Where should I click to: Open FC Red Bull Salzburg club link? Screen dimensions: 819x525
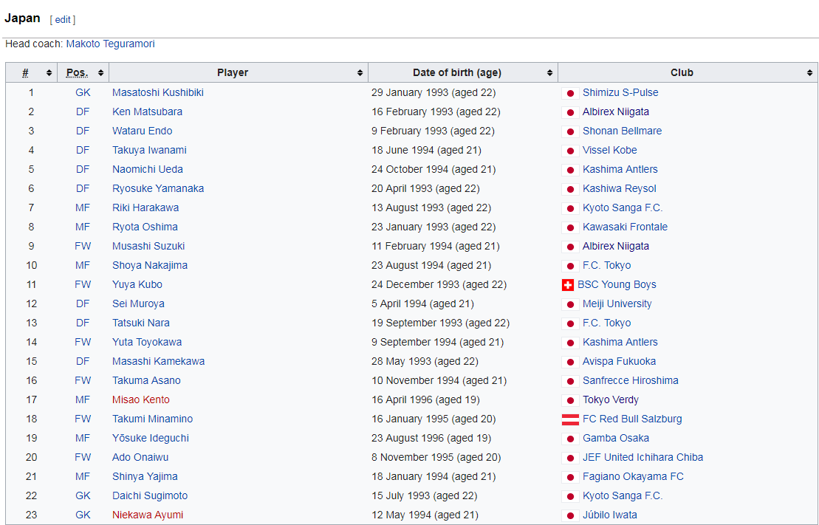633,419
